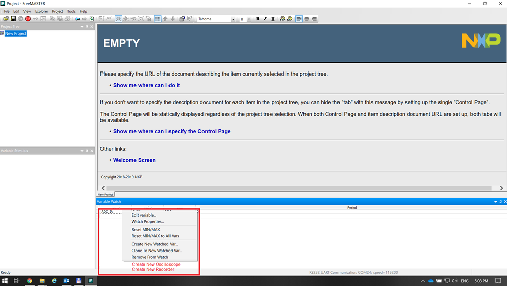Toggle the grid view toolbar button
Image resolution: width=507 pixels, height=286 pixels.
[x=157, y=19]
